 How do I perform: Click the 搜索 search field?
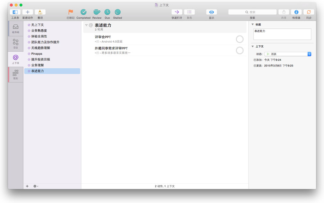point(252,12)
